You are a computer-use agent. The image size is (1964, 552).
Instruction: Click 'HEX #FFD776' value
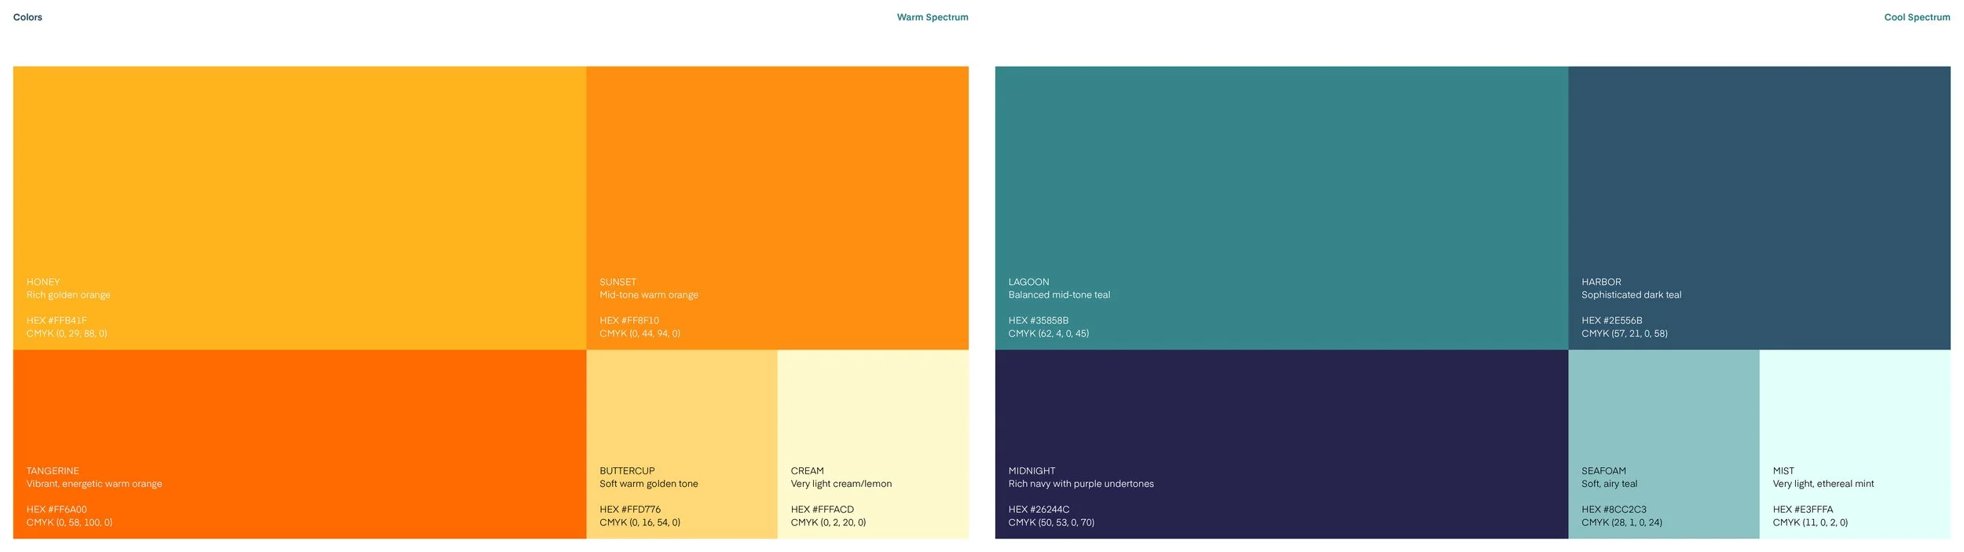[630, 510]
